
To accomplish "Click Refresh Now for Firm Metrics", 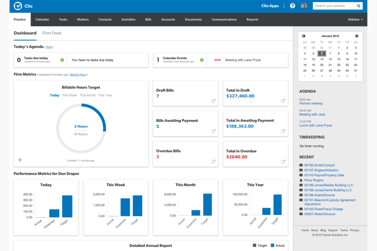I will [x=78, y=75].
